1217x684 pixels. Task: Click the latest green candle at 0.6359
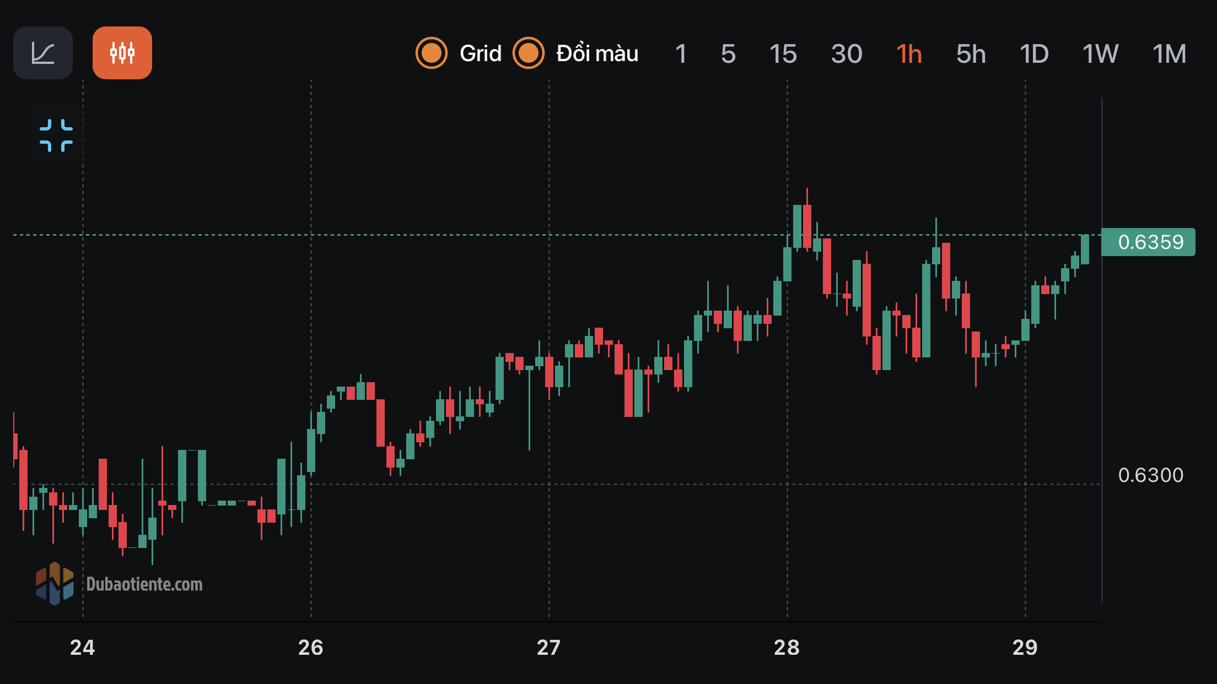click(x=1085, y=249)
